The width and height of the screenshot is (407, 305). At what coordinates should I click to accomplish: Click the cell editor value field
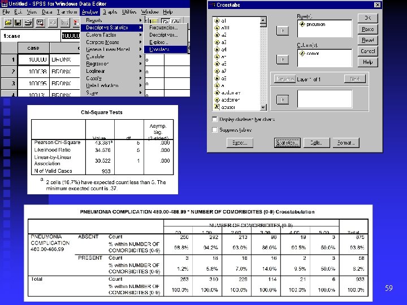click(71, 36)
